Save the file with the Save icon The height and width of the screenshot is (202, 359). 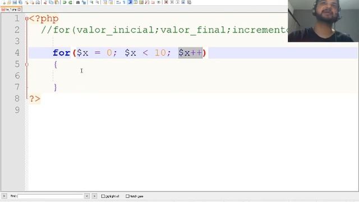point(15,2)
